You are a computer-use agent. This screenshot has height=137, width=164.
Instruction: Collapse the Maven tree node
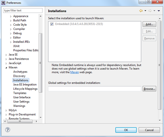pos(6,68)
